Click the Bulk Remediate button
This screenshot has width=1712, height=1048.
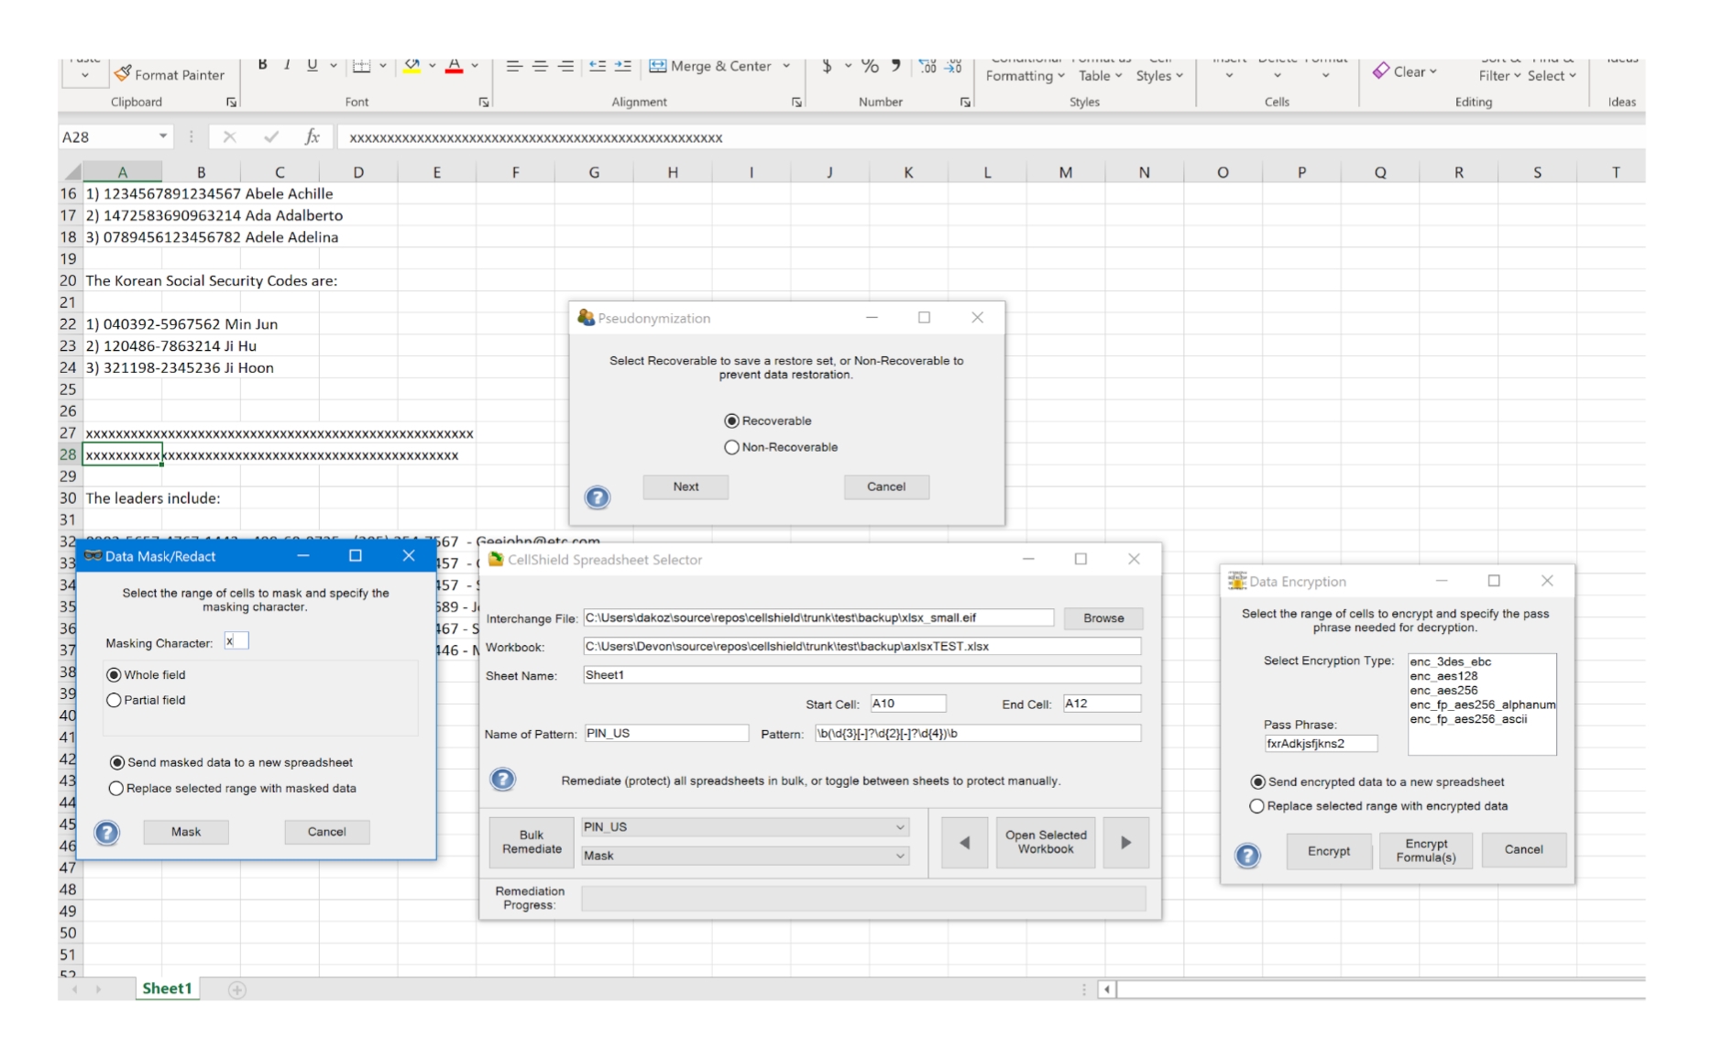[x=532, y=842]
